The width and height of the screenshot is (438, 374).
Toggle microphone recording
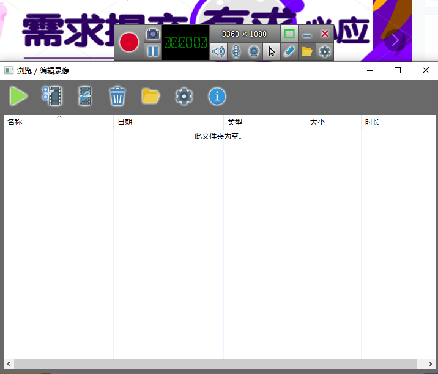click(x=236, y=51)
